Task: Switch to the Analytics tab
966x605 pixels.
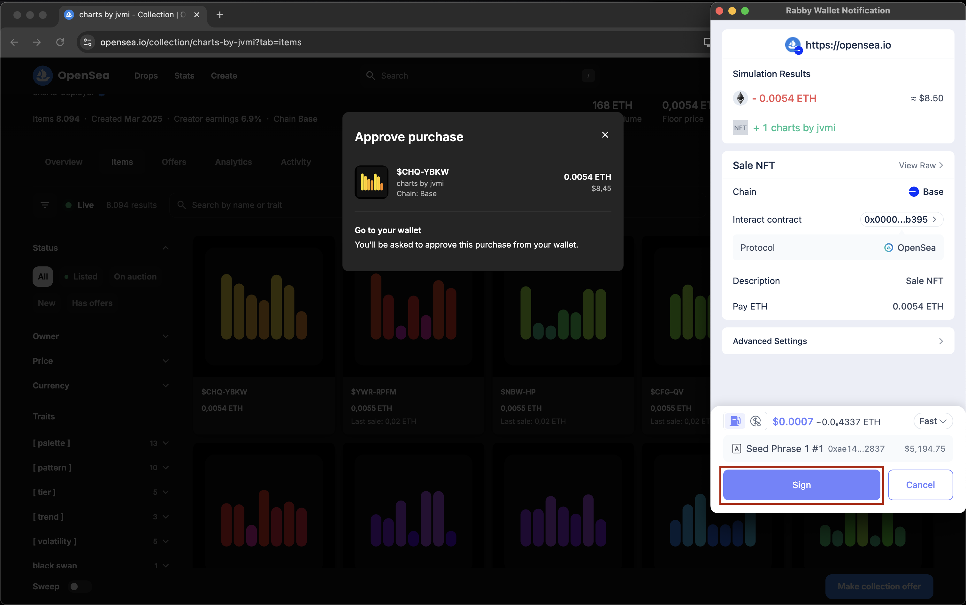Action: 233,162
